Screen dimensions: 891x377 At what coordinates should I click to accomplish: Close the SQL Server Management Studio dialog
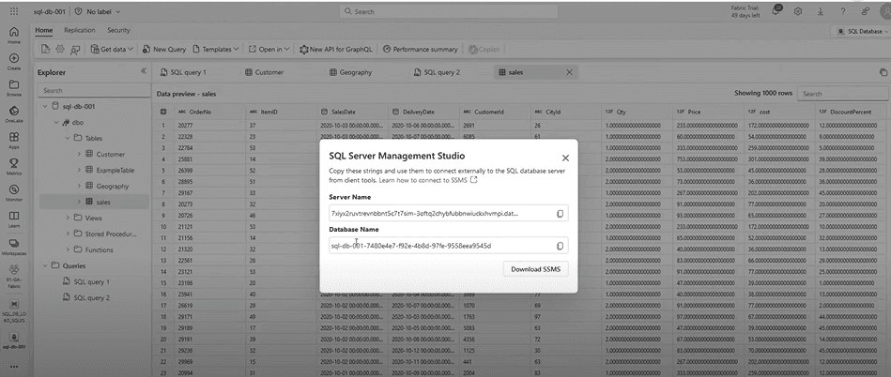coord(565,158)
